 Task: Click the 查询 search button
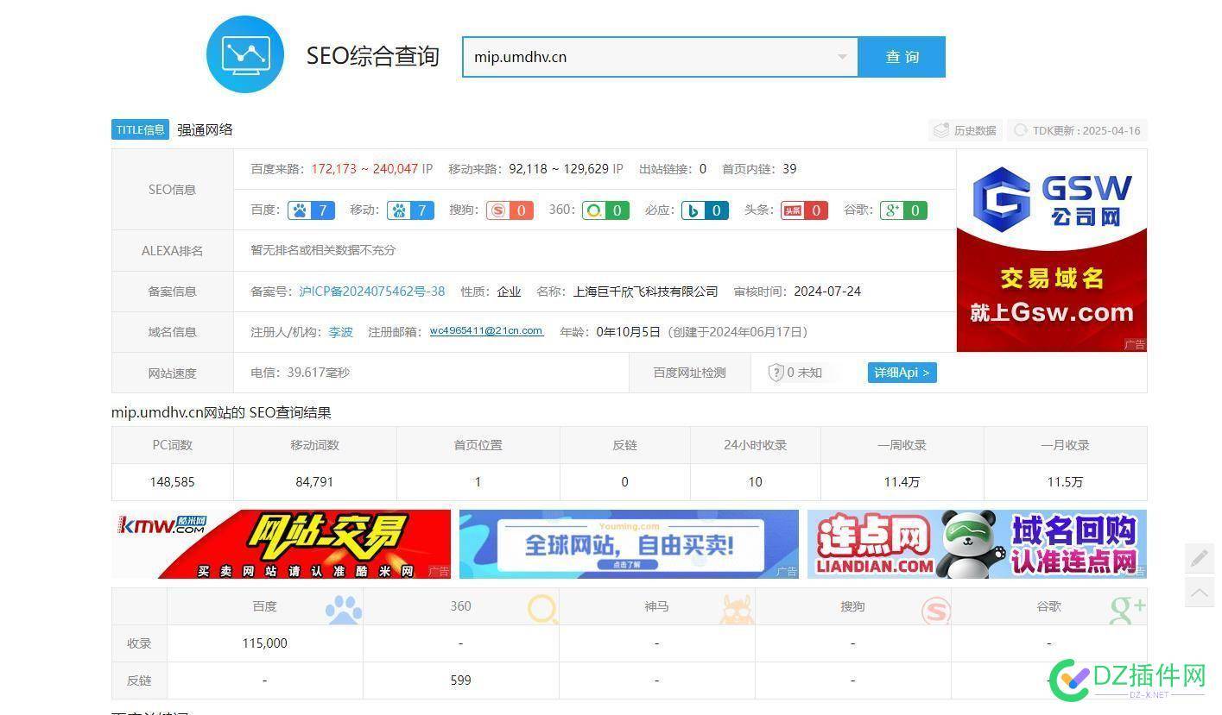902,57
